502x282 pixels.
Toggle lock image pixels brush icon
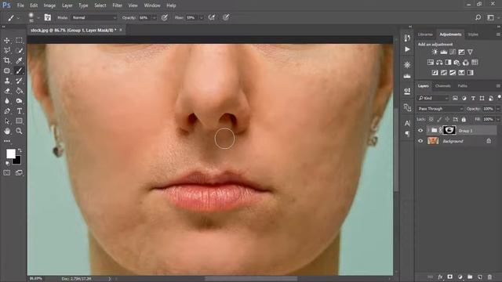pos(439,119)
